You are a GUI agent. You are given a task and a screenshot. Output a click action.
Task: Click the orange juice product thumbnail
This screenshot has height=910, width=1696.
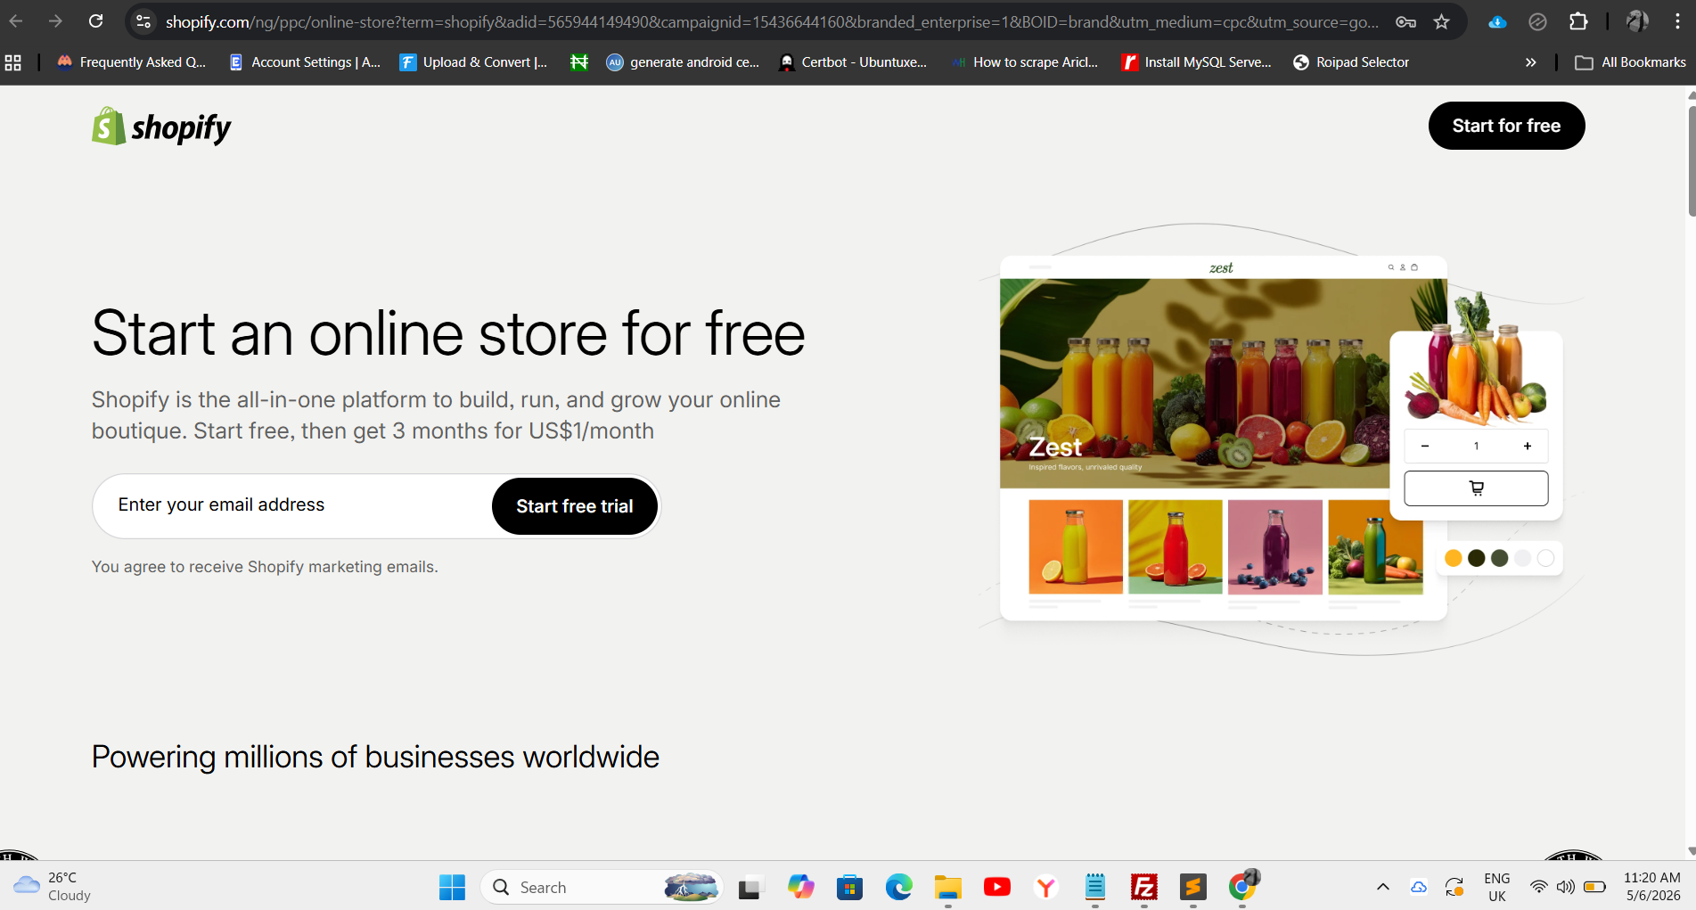pos(1076,546)
